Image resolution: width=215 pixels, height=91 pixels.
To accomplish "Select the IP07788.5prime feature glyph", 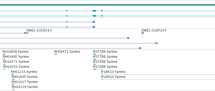I will point(98,54).
